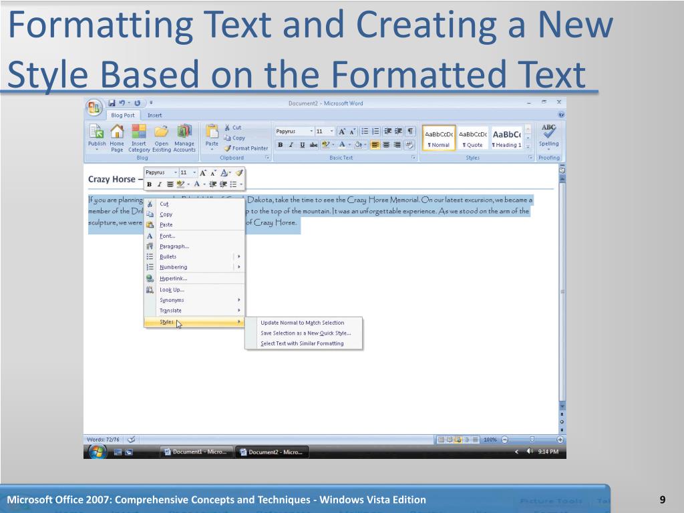The image size is (684, 513).
Task: Apply the Normal quick style
Action: (x=439, y=138)
